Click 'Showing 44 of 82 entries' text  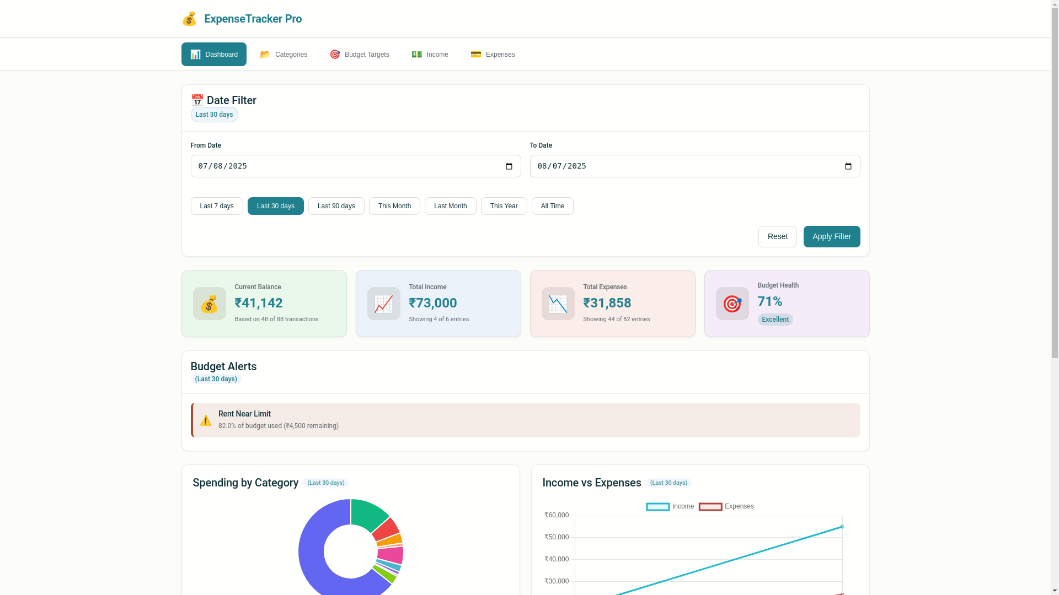(617, 320)
